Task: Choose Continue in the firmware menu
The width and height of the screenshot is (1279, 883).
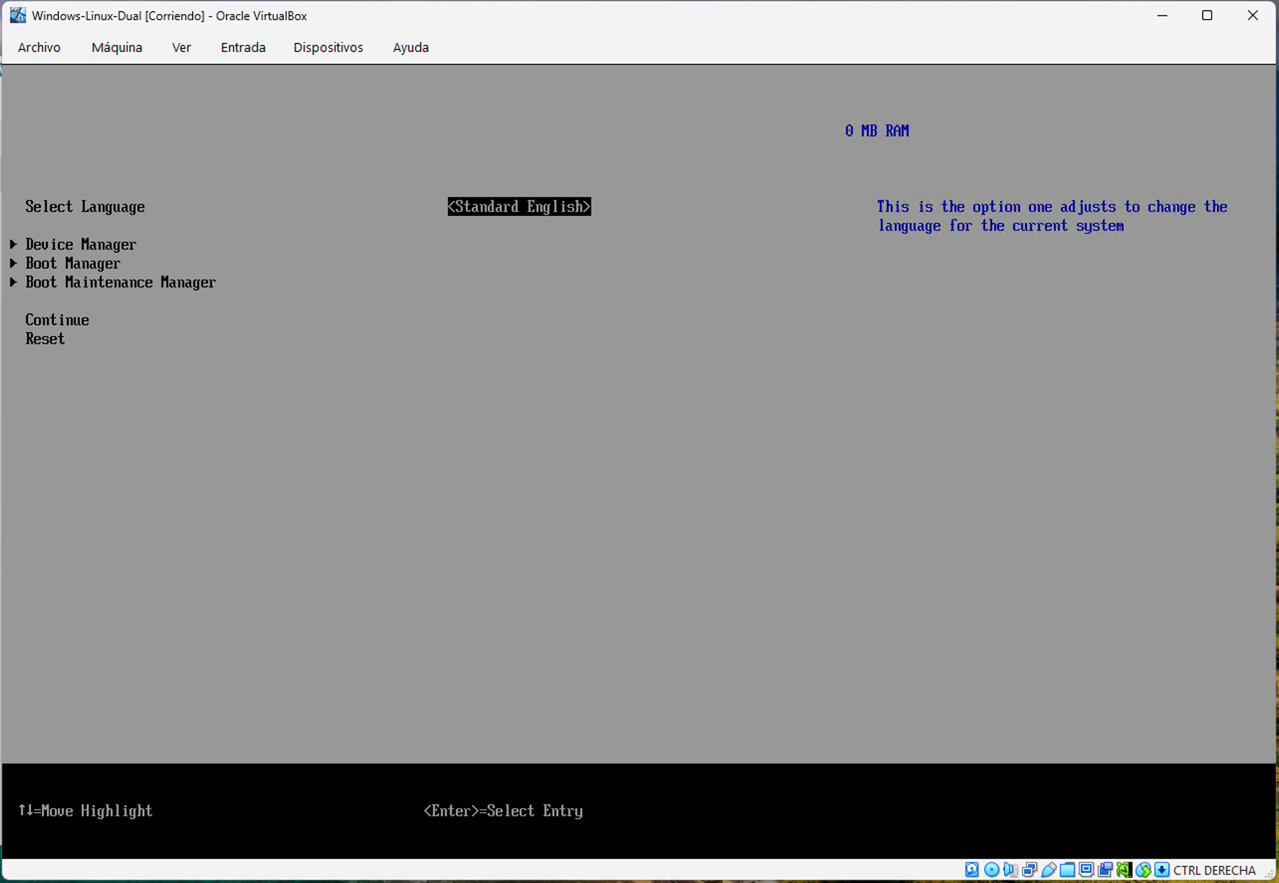Action: click(x=57, y=320)
